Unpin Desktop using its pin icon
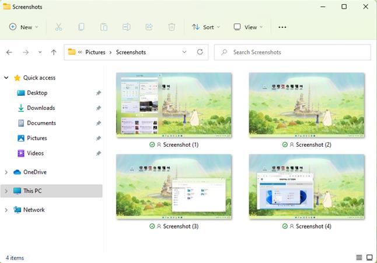The height and width of the screenshot is (263, 377). pos(99,93)
